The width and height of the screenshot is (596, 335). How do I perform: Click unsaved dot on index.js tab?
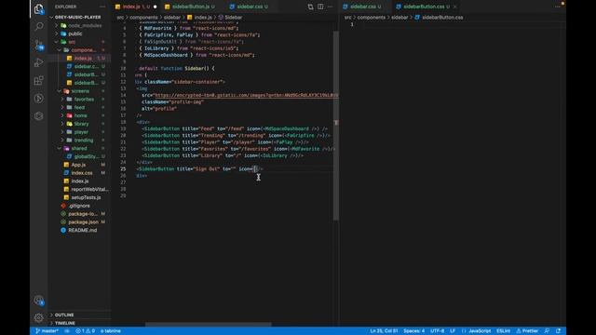156,7
